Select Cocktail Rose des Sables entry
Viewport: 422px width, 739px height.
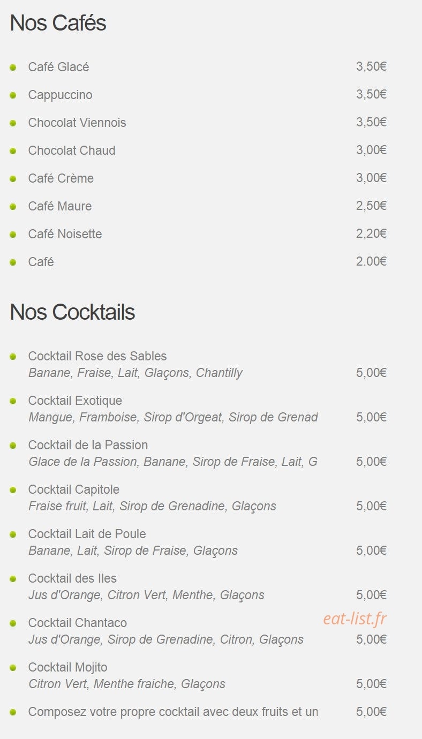(x=97, y=356)
